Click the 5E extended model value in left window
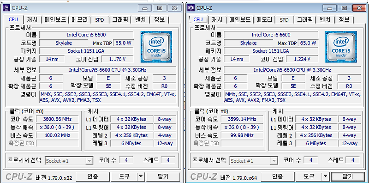The height and width of the screenshot is (183, 369). click(108, 86)
